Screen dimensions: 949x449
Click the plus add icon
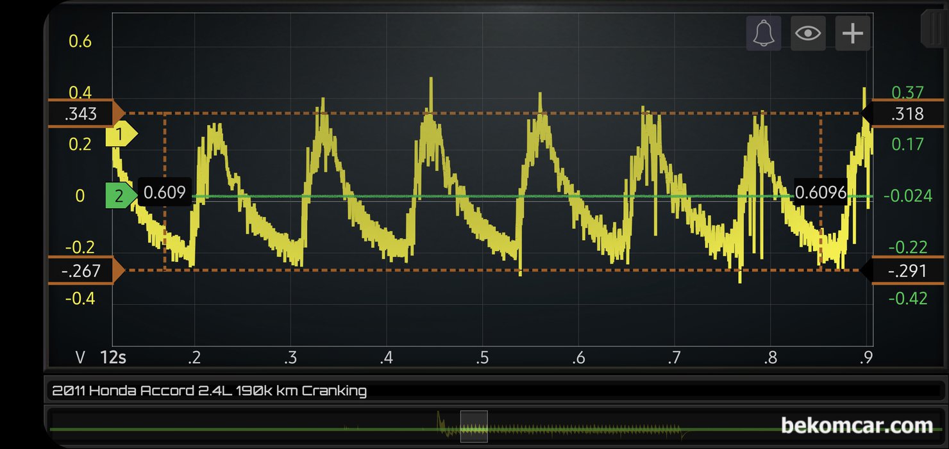tap(852, 33)
